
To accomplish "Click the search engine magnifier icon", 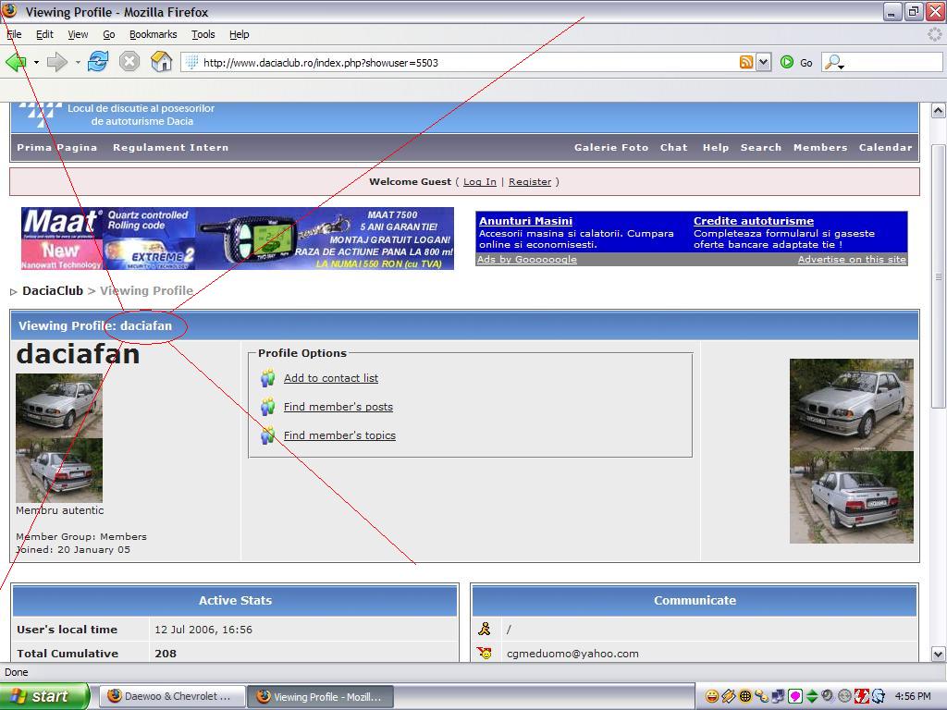I will click(832, 62).
